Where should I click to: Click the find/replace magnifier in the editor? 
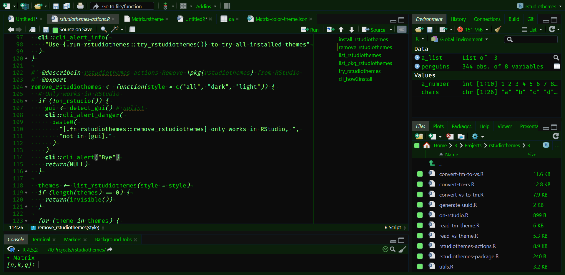click(104, 29)
